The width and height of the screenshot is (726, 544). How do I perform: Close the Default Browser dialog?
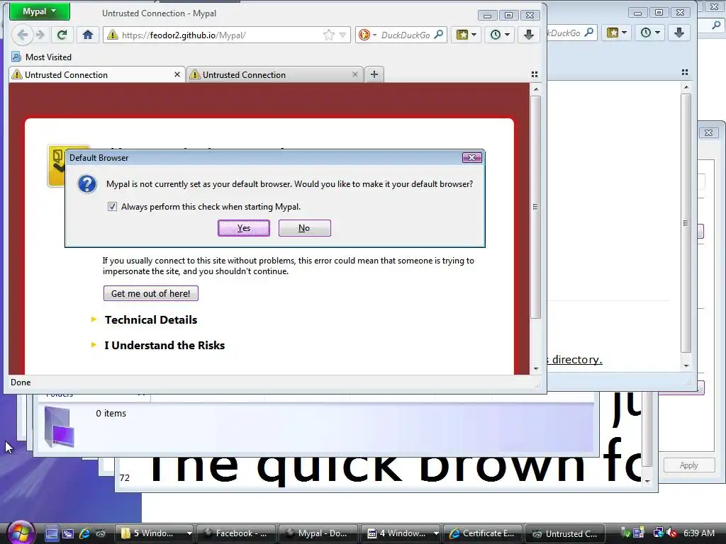[471, 158]
